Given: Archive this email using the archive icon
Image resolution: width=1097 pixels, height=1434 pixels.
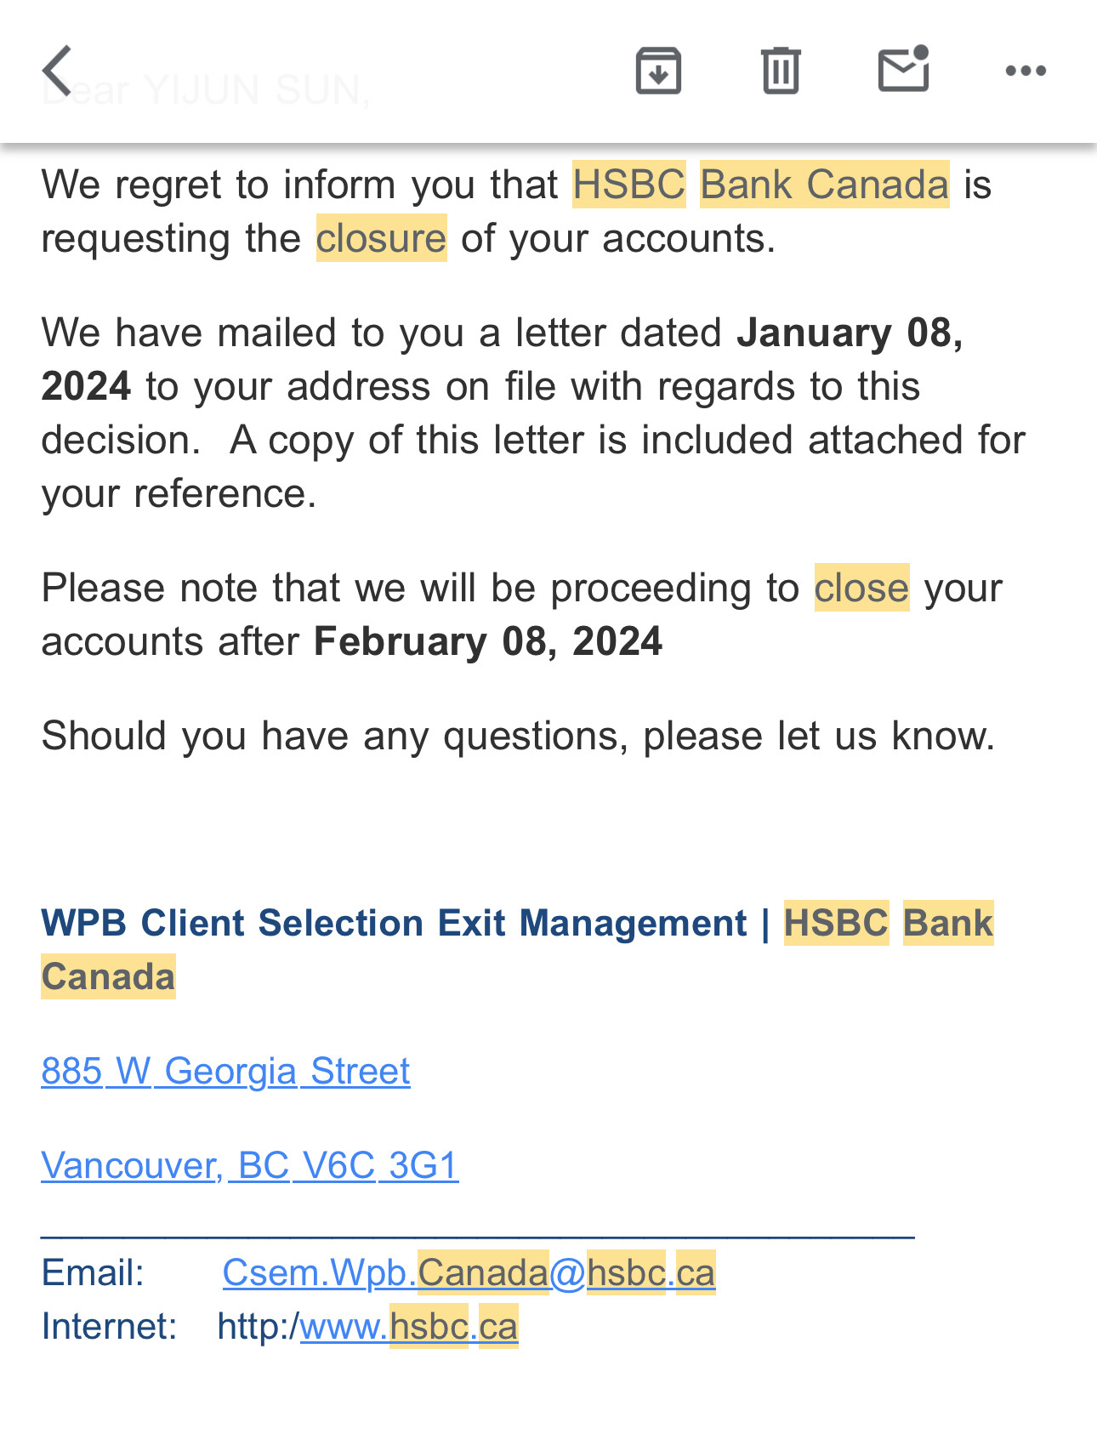Looking at the screenshot, I should 658,71.
